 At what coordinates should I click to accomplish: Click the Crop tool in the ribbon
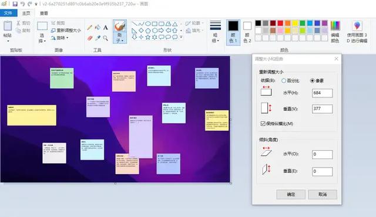click(x=58, y=23)
